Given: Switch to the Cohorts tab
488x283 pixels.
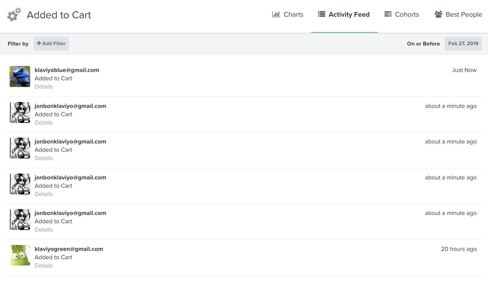Looking at the screenshot, I should click(x=407, y=14).
